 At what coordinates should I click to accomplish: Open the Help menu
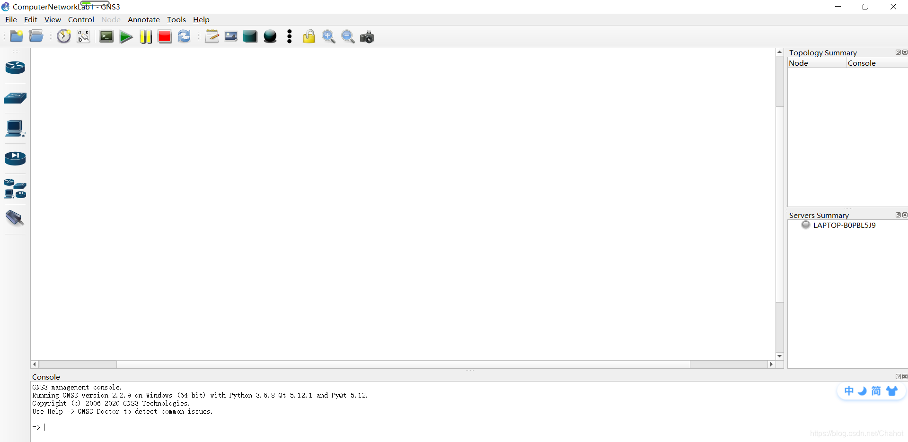pos(201,19)
